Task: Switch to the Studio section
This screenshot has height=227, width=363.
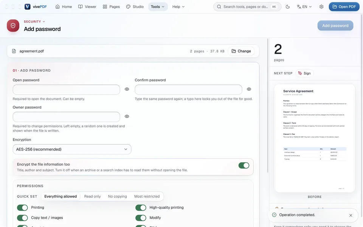Action: click(x=135, y=7)
